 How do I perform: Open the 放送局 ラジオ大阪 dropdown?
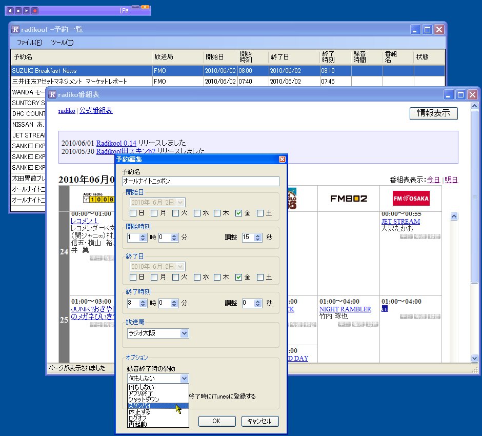coord(184,333)
